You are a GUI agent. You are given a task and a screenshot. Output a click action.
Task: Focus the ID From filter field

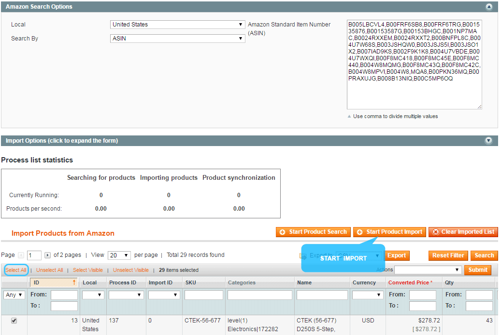click(x=64, y=295)
